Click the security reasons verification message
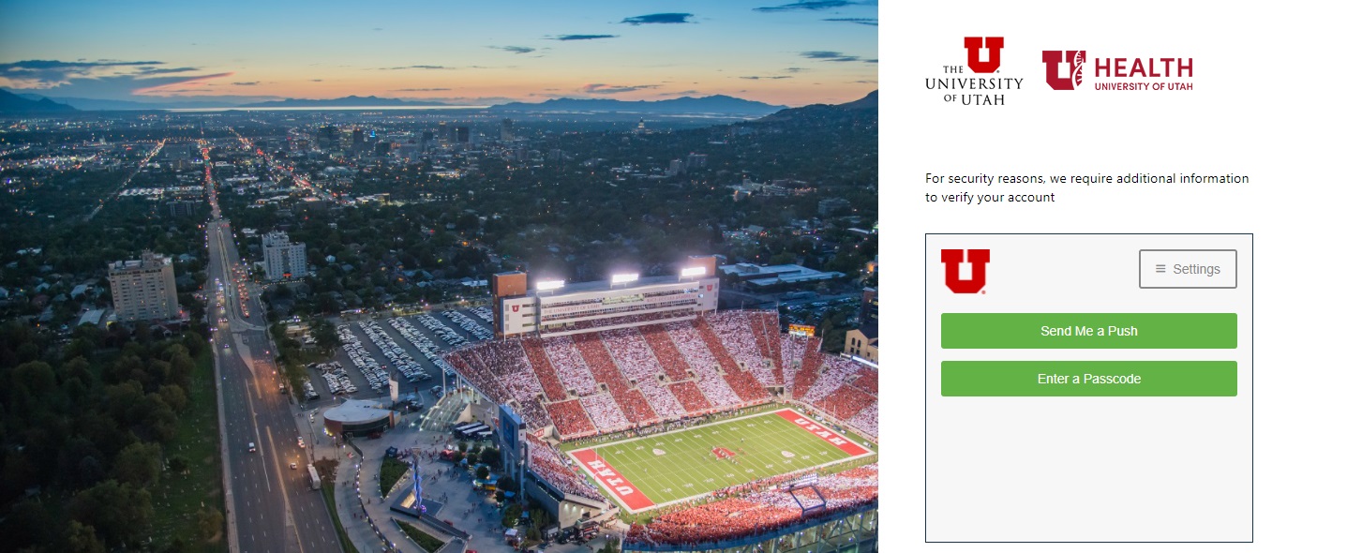Screen dimensions: 1347x553 coord(1087,187)
